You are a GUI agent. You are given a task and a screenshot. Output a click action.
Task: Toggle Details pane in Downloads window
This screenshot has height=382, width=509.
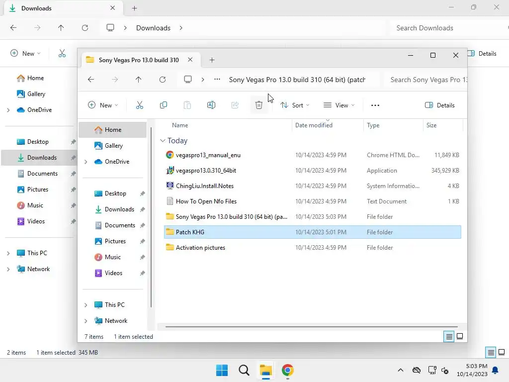click(x=482, y=54)
